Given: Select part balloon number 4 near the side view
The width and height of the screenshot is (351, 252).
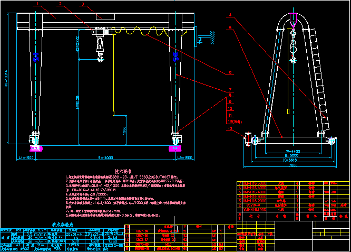Looking at the screenshot, I should click(230, 15).
